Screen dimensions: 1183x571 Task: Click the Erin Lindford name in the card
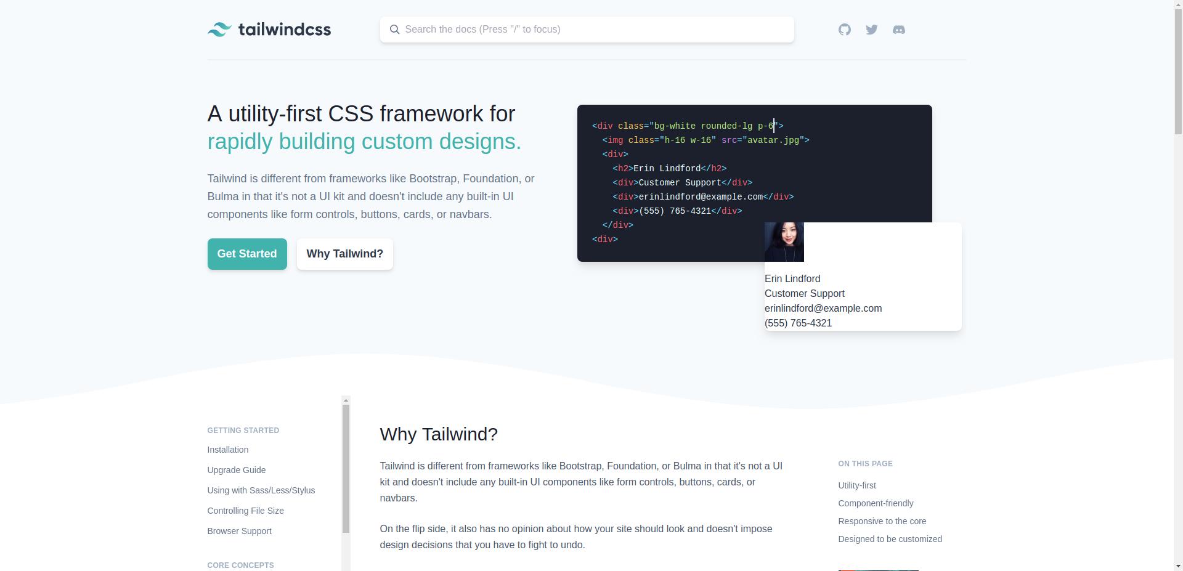click(x=792, y=279)
